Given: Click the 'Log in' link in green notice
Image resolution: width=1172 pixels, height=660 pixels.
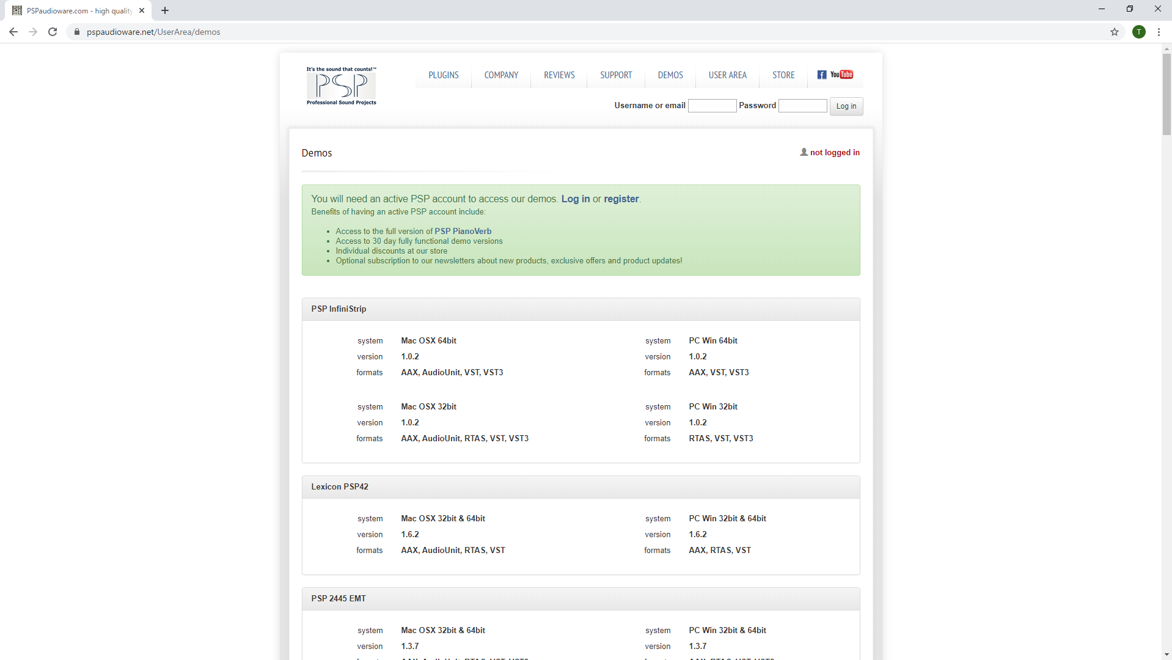Looking at the screenshot, I should click(x=576, y=199).
